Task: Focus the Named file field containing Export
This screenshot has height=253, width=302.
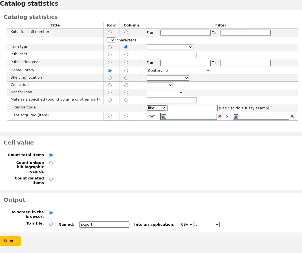Action: pos(104,225)
